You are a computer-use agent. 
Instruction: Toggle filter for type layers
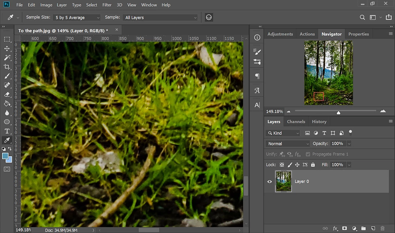click(x=324, y=133)
